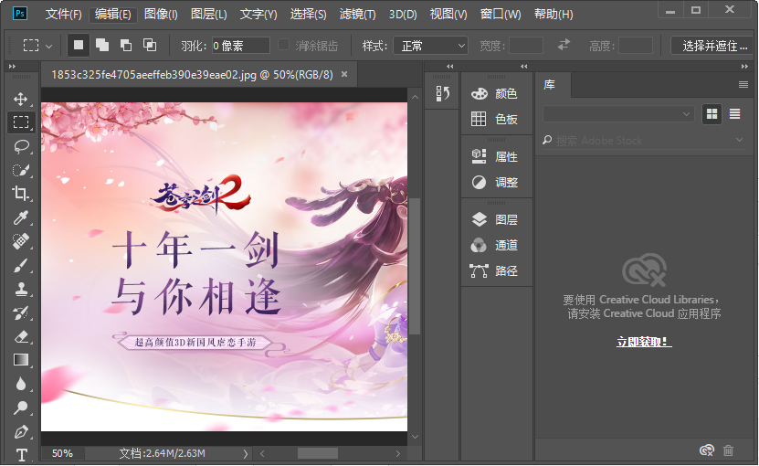Viewport: 759px width, 466px height.
Task: Expand status bar info arrow
Action: [246, 454]
